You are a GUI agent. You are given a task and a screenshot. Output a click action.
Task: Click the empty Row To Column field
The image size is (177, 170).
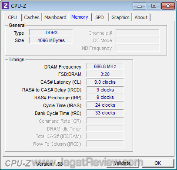(105, 144)
